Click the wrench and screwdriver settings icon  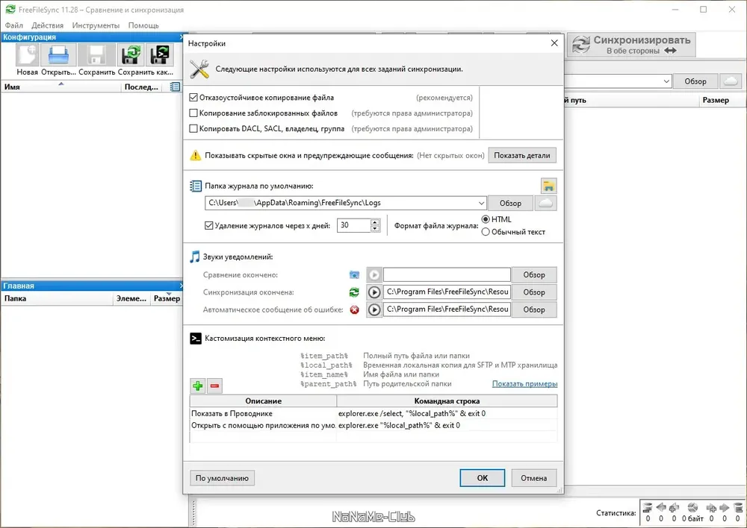pyautogui.click(x=199, y=69)
